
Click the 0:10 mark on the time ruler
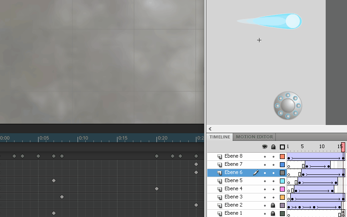(x=83, y=138)
